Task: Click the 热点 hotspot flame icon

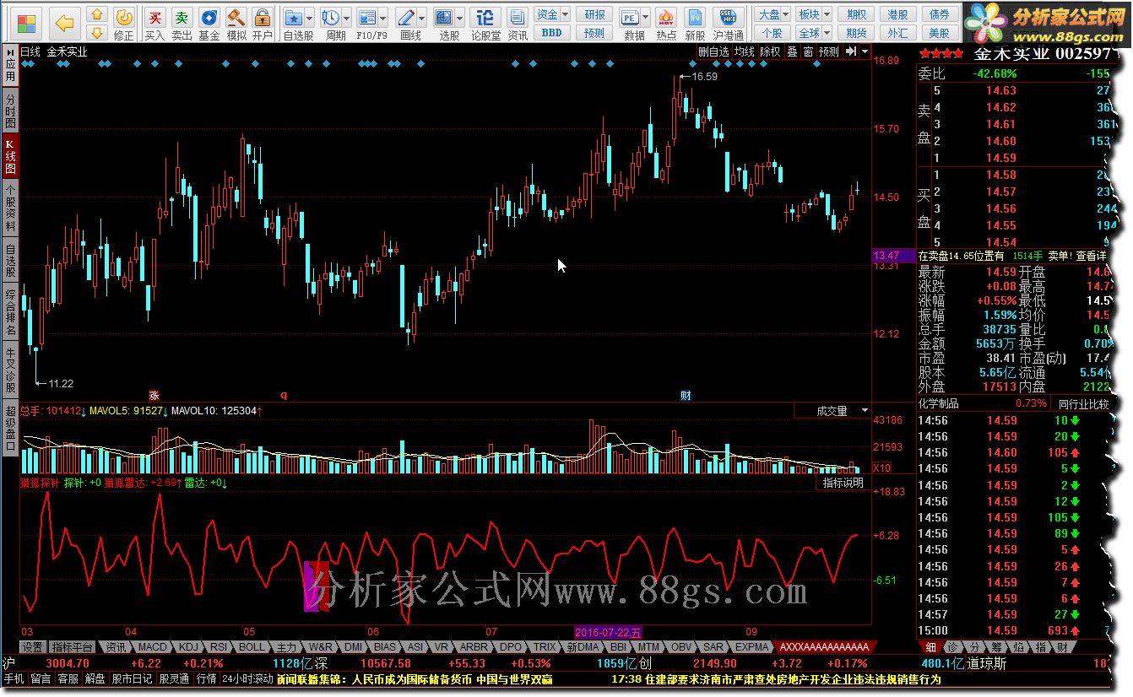Action: tap(666, 18)
